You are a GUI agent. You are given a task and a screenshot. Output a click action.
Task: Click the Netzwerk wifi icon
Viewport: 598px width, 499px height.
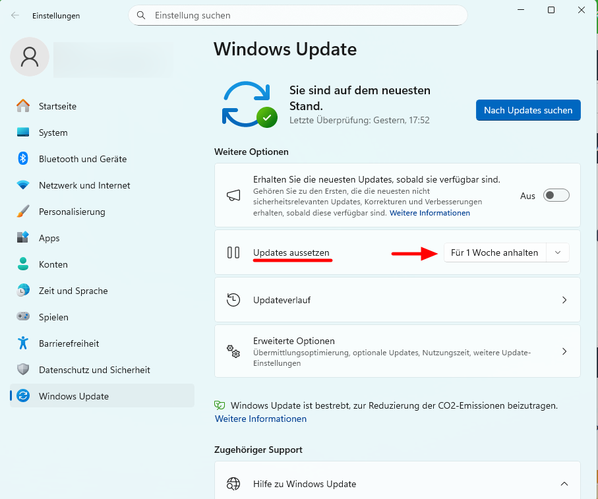tap(23, 185)
